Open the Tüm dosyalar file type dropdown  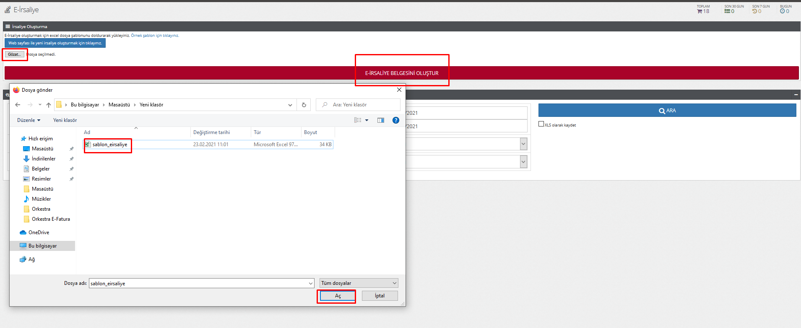pos(359,283)
